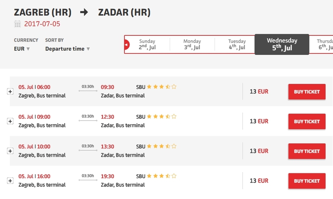Click star rating of the 06:00 departure
The height and width of the screenshot is (199, 333).
coord(162,87)
